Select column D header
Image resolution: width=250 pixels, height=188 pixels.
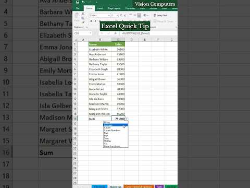(131, 40)
